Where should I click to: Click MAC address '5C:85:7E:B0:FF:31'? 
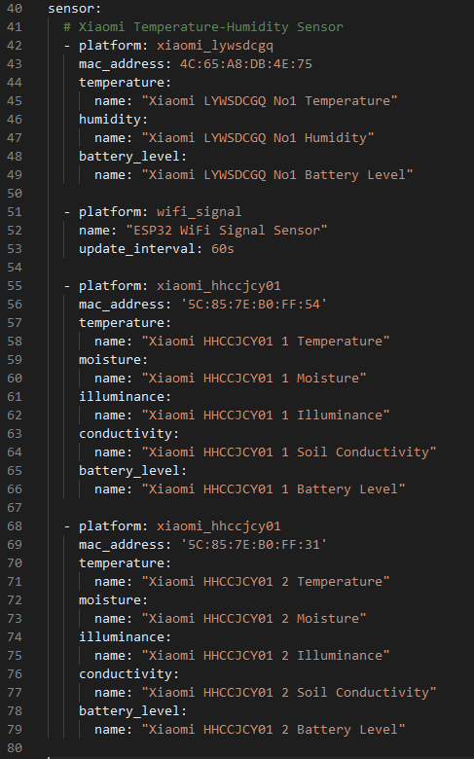coord(254,545)
